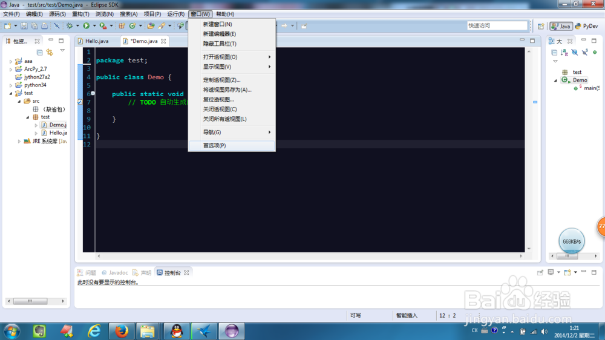This screenshot has height=340, width=605.
Task: Expand the aaa project node
Action: coord(11,61)
